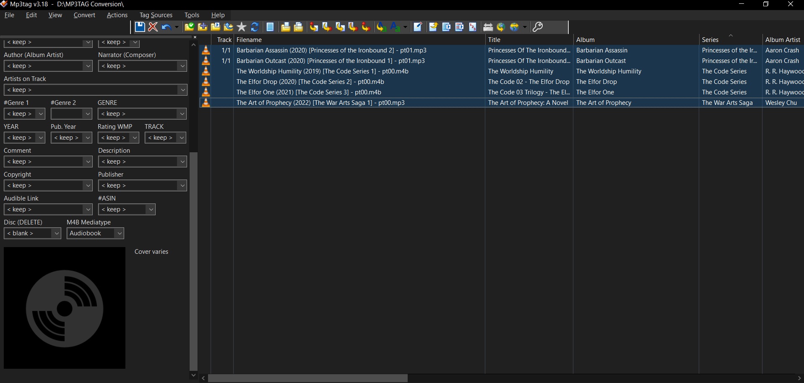The image size is (804, 383).
Task: Click the cover art disc thumbnail
Action: coord(65,308)
